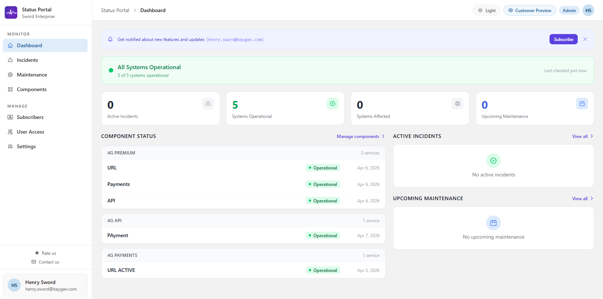
Task: Click the Systems Affected lifebuoy icon
Action: click(458, 104)
